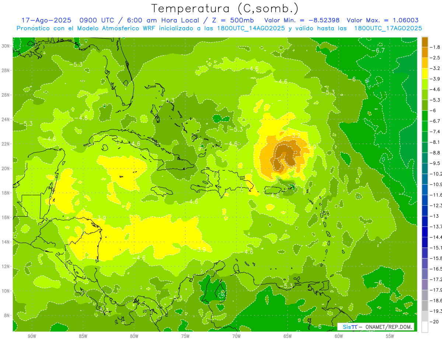Click the "-17.2" value on the color scale
Screen dimensions: 442x341
[436, 279]
